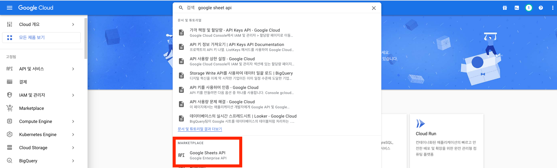Select the API 및 서비스 menu item
The width and height of the screenshot is (557, 168).
coord(41,69)
